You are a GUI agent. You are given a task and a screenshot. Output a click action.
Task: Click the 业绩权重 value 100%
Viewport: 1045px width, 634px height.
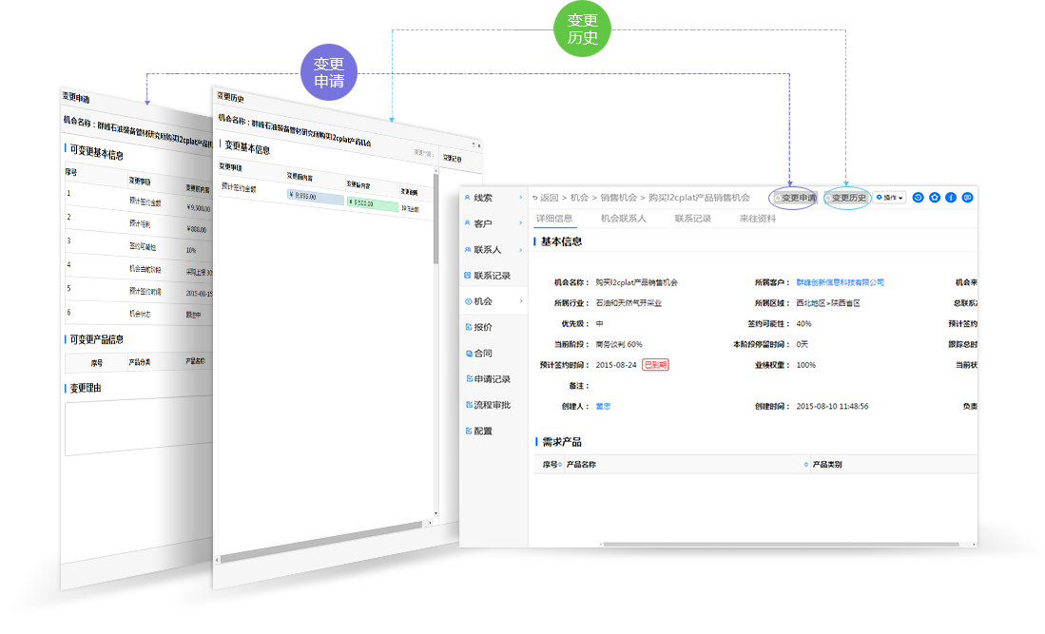point(805,365)
